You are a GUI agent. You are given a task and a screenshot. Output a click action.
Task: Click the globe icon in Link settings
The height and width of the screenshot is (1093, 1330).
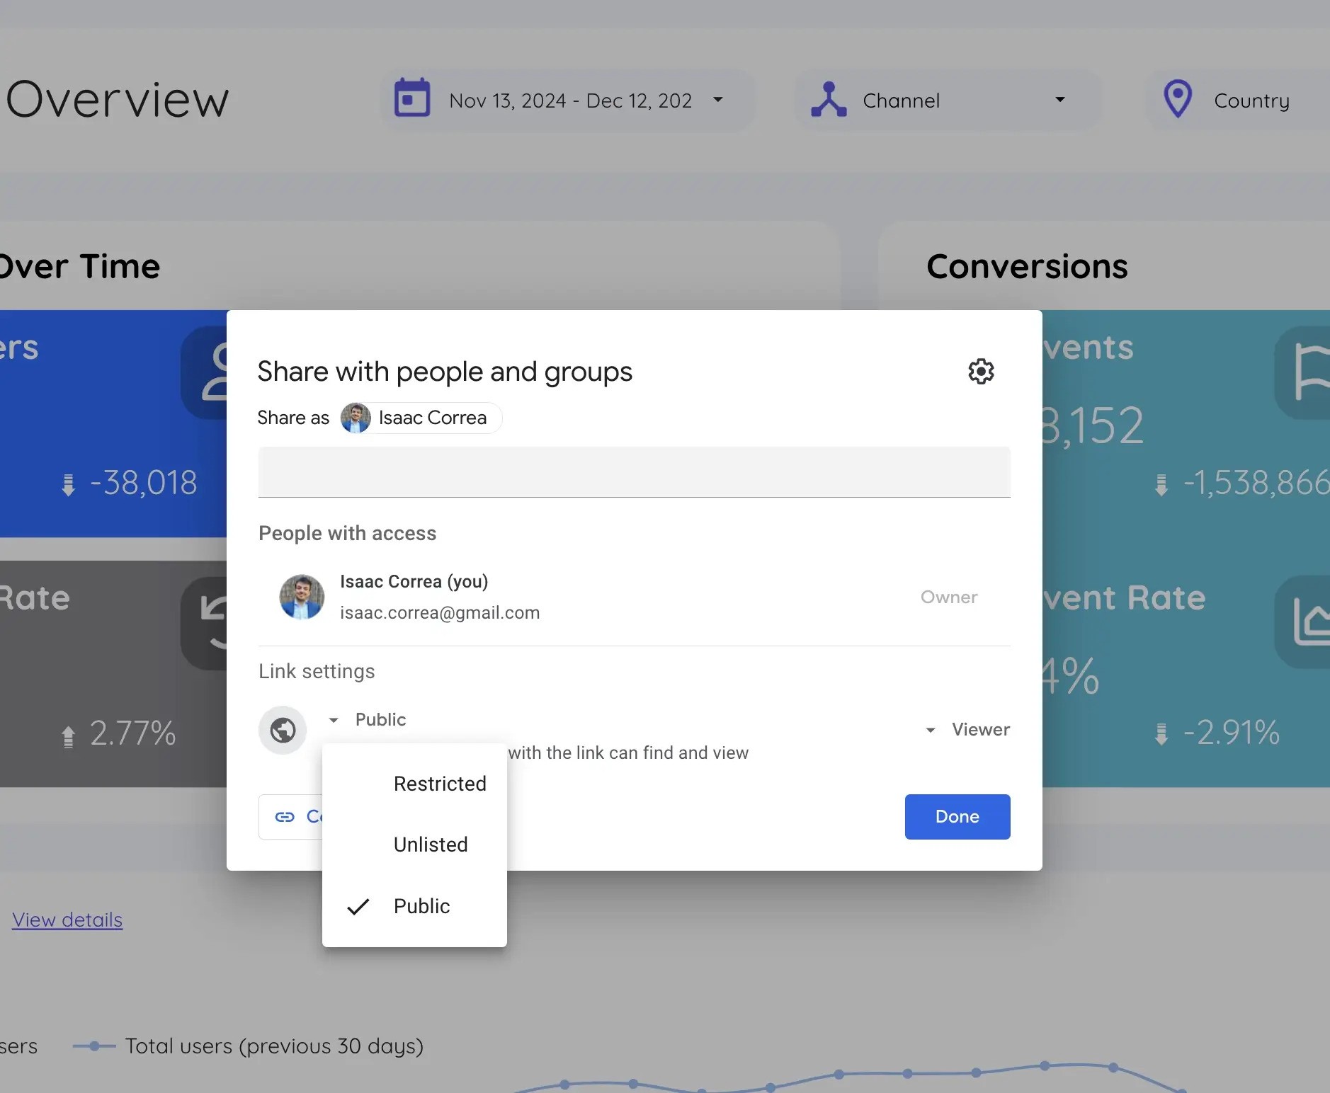(282, 729)
